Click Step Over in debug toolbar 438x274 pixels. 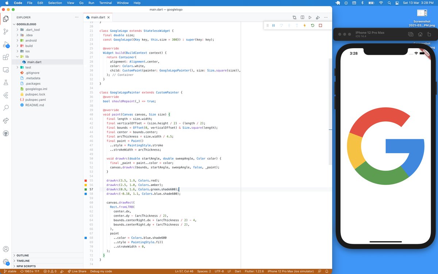pyautogui.click(x=281, y=26)
